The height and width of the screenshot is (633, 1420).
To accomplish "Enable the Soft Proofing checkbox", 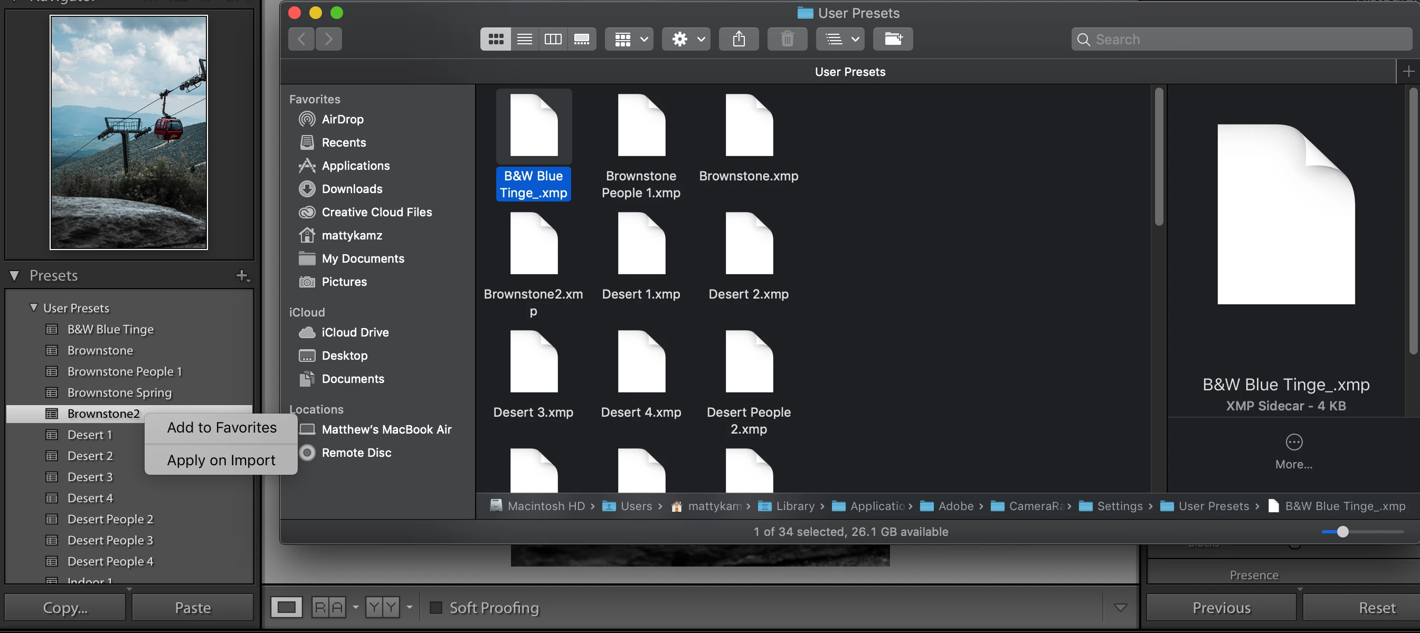I will (x=436, y=608).
